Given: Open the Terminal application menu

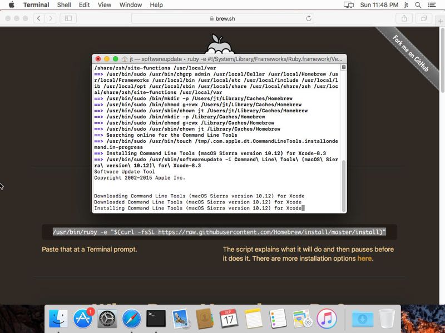Looking at the screenshot, I should click(36, 5).
